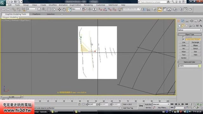Open the Motion panel tab icon
The height and width of the screenshot is (114, 203).
tap(192, 21)
